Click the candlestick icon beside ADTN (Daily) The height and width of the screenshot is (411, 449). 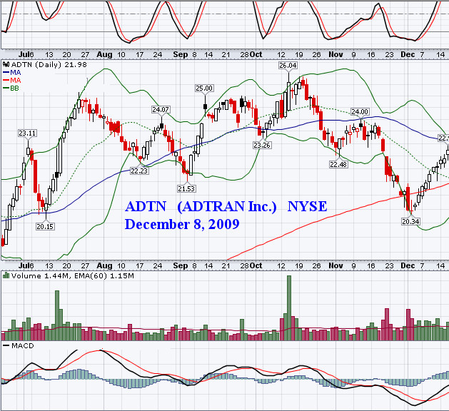tap(6, 64)
